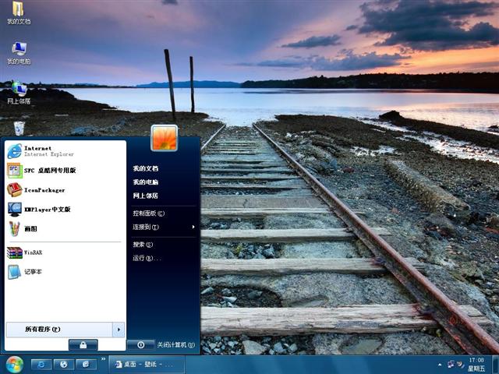Choose 运行 (Run) from the Start menu
This screenshot has width=499, height=374.
[146, 258]
